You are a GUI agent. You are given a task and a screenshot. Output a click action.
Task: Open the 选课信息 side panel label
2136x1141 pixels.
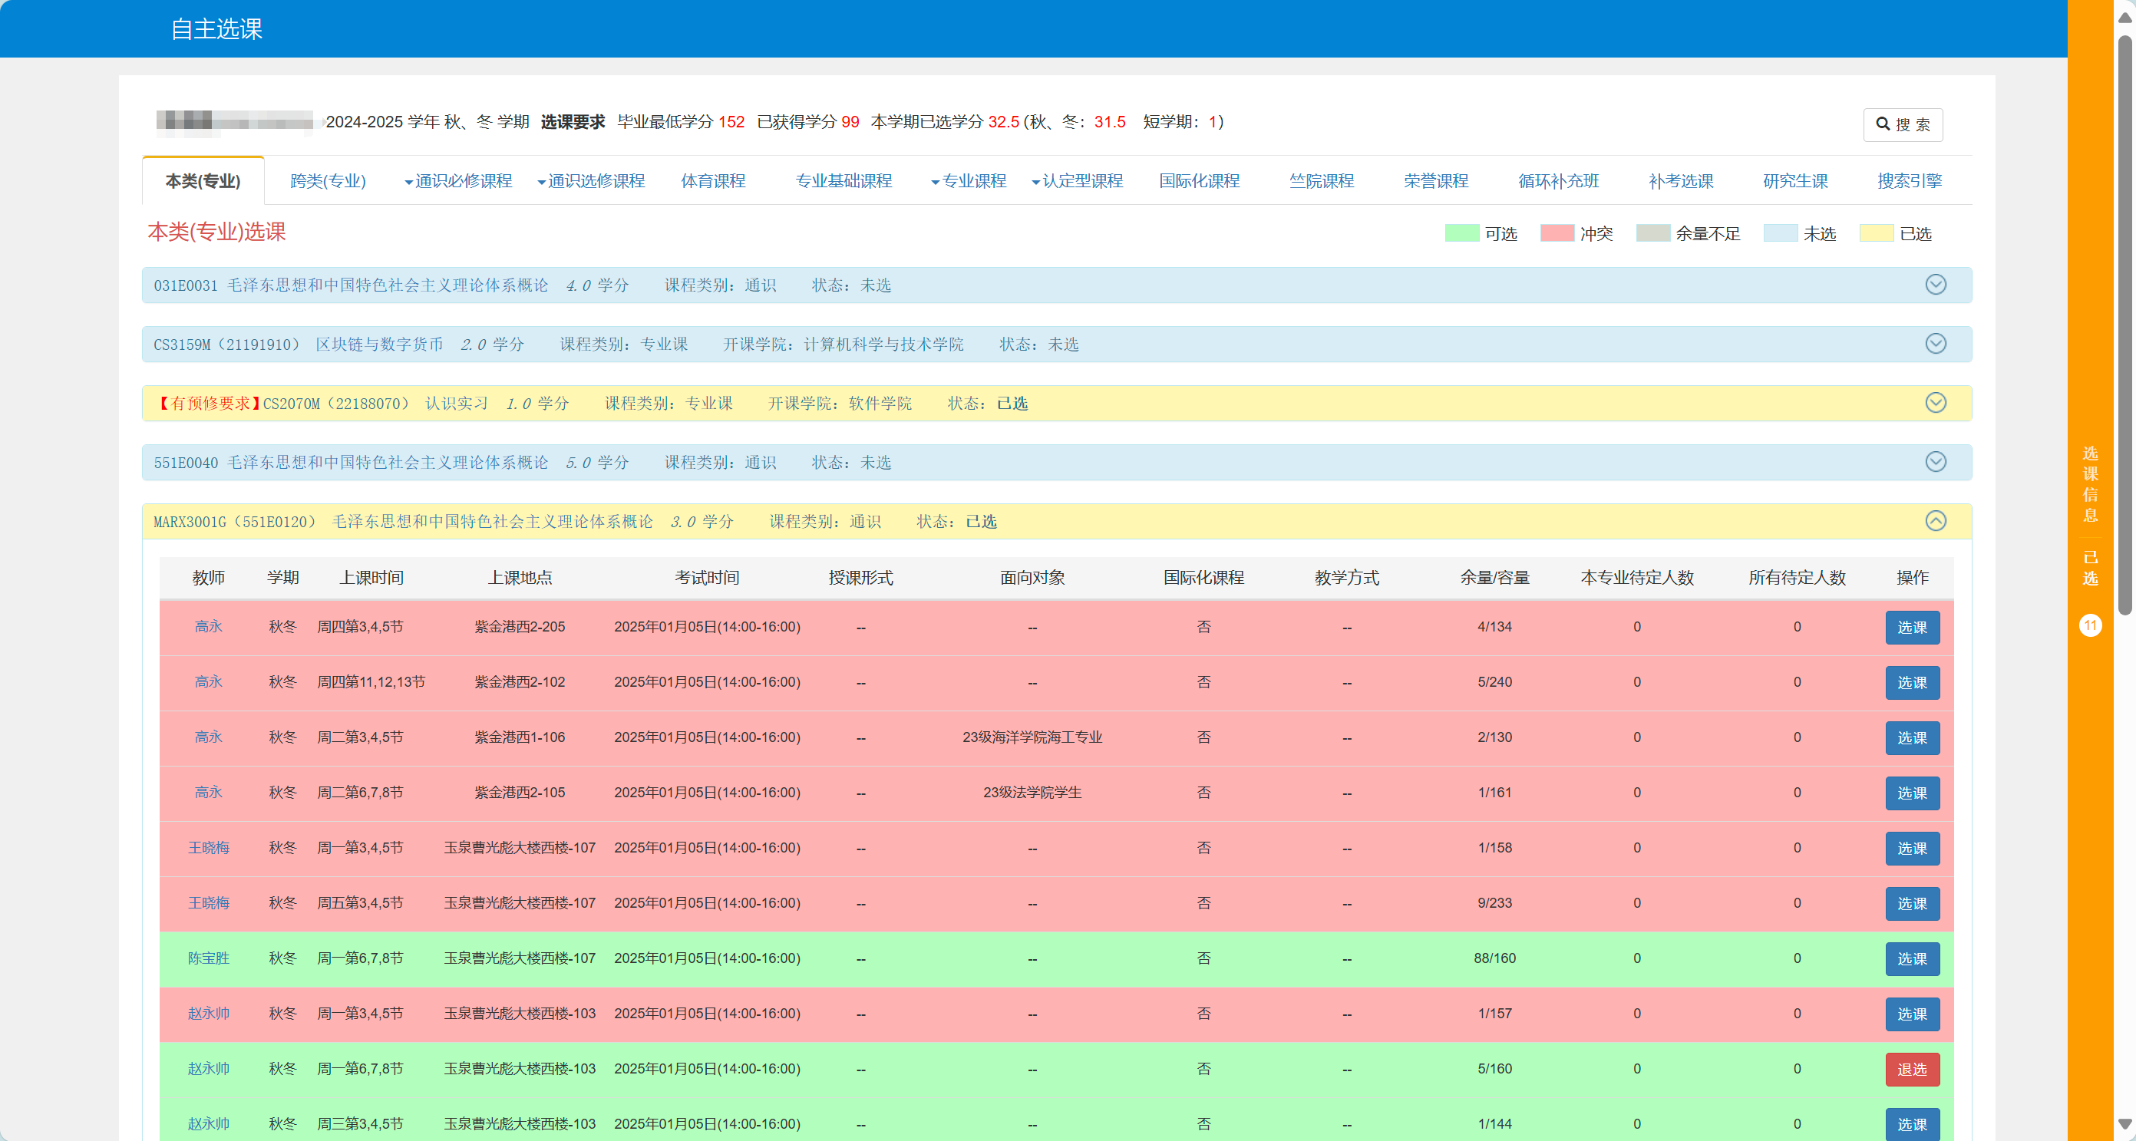[2091, 484]
